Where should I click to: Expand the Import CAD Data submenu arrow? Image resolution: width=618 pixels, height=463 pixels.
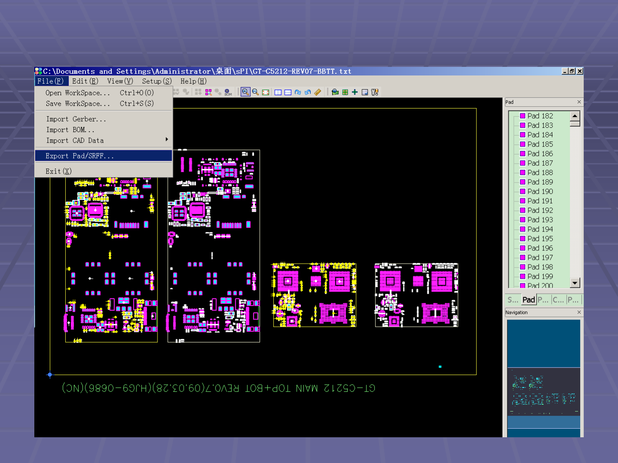[167, 139]
